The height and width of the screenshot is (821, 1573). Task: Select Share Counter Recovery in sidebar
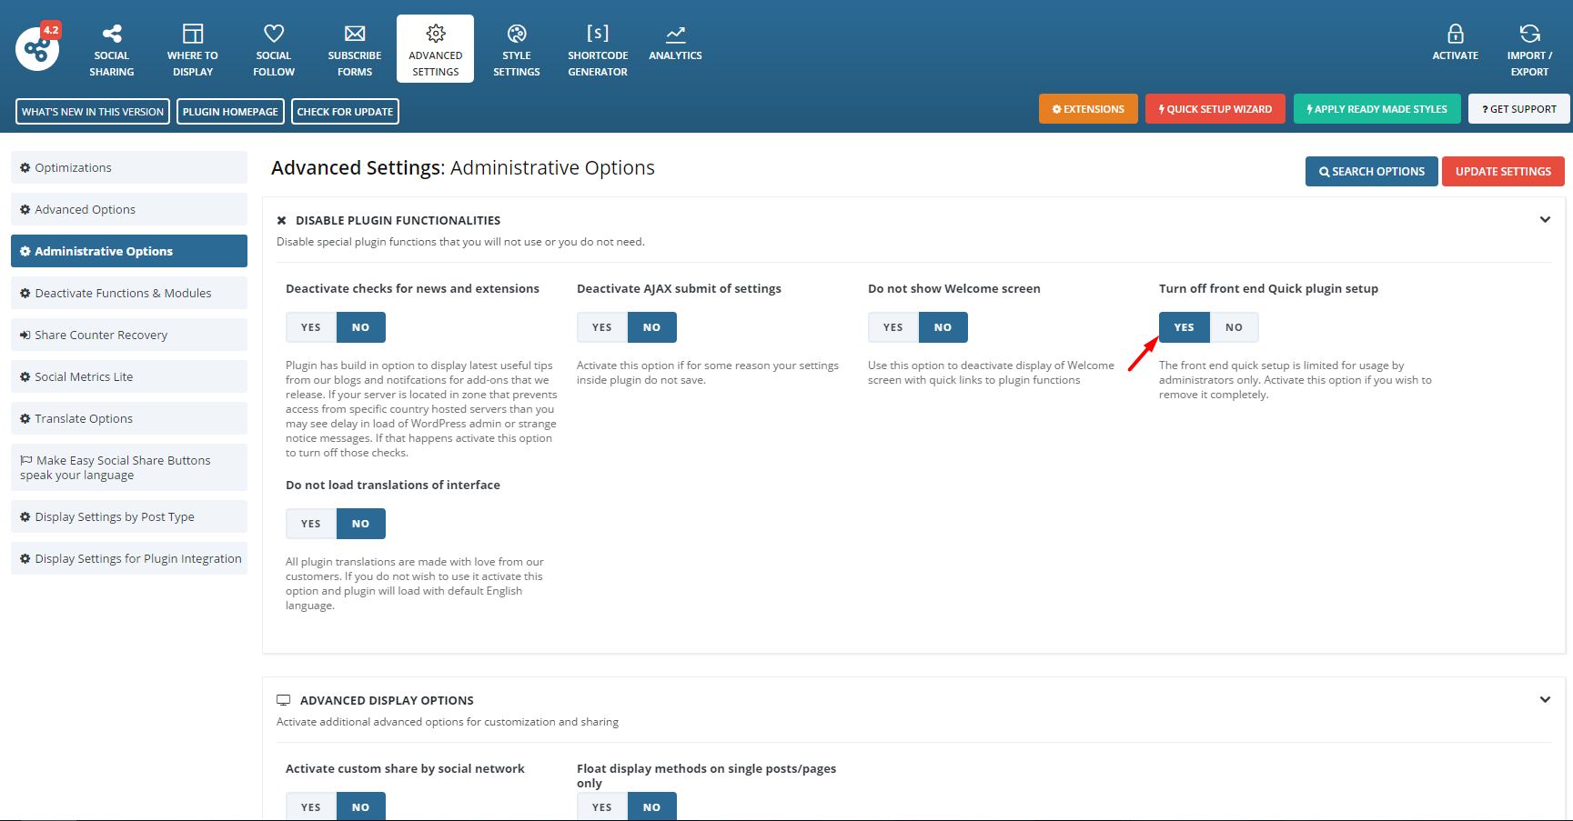(129, 335)
